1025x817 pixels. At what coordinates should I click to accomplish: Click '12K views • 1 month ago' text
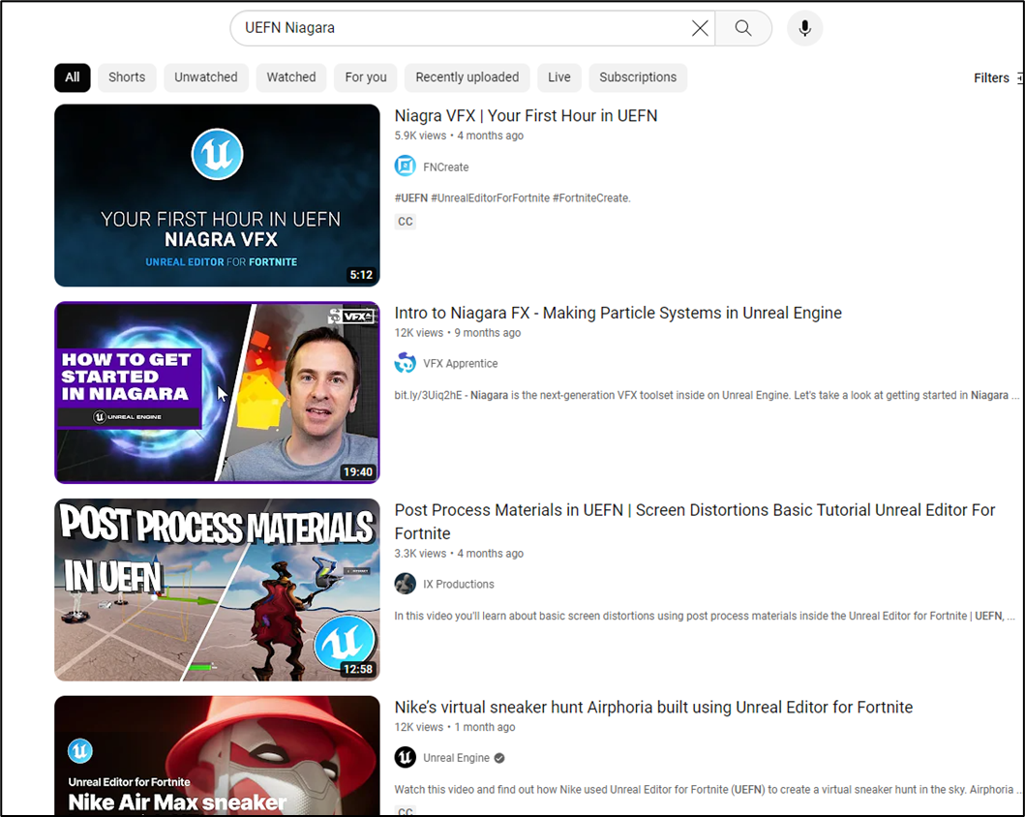tap(455, 727)
